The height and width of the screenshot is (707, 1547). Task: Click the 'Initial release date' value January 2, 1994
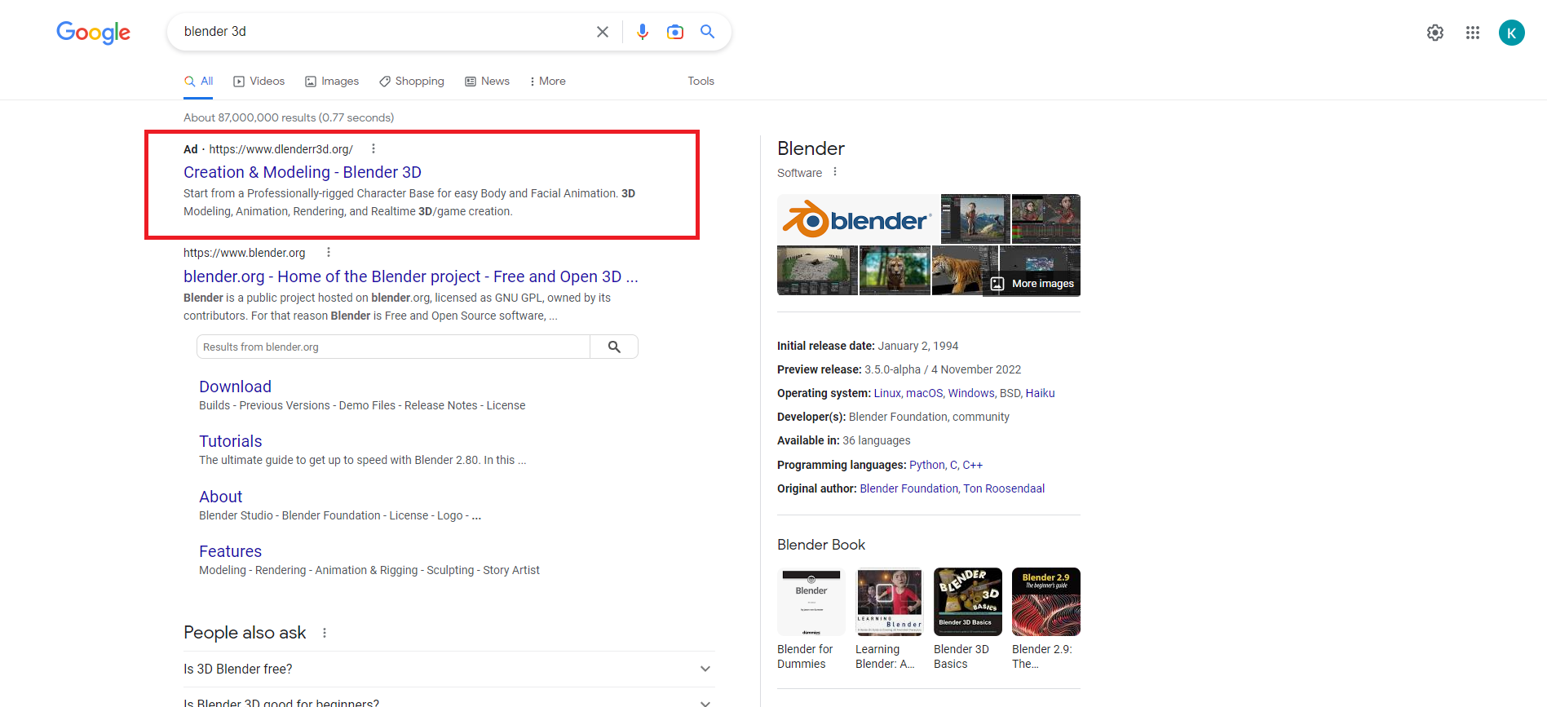pos(918,346)
